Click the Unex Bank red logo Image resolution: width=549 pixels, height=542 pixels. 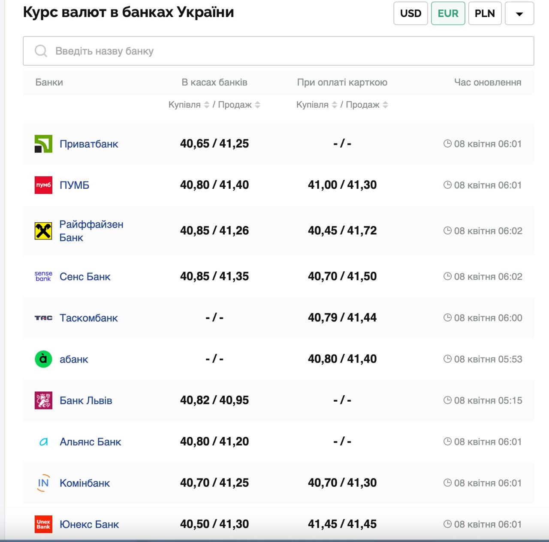43,524
